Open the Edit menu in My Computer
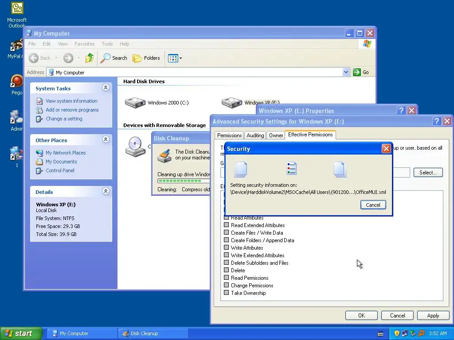This screenshot has width=454, height=340. pos(46,44)
